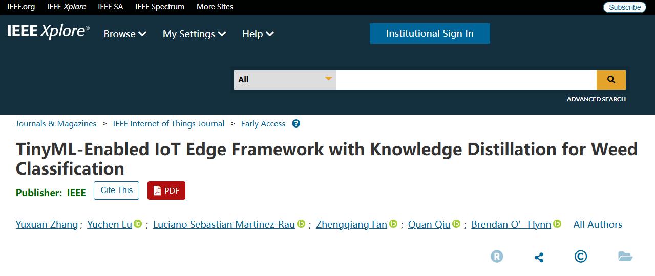Open the IEEE Internet of Things Journal breadcrumb
Screen dimensions: 655x276
pos(168,123)
